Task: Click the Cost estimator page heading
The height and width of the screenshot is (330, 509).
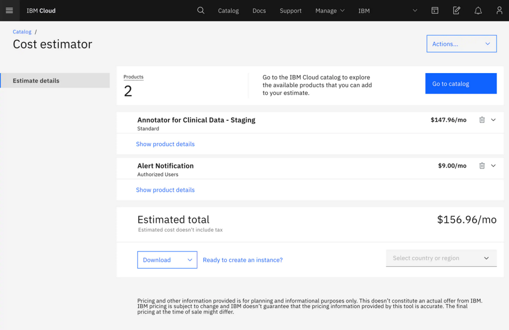Action: point(52,44)
